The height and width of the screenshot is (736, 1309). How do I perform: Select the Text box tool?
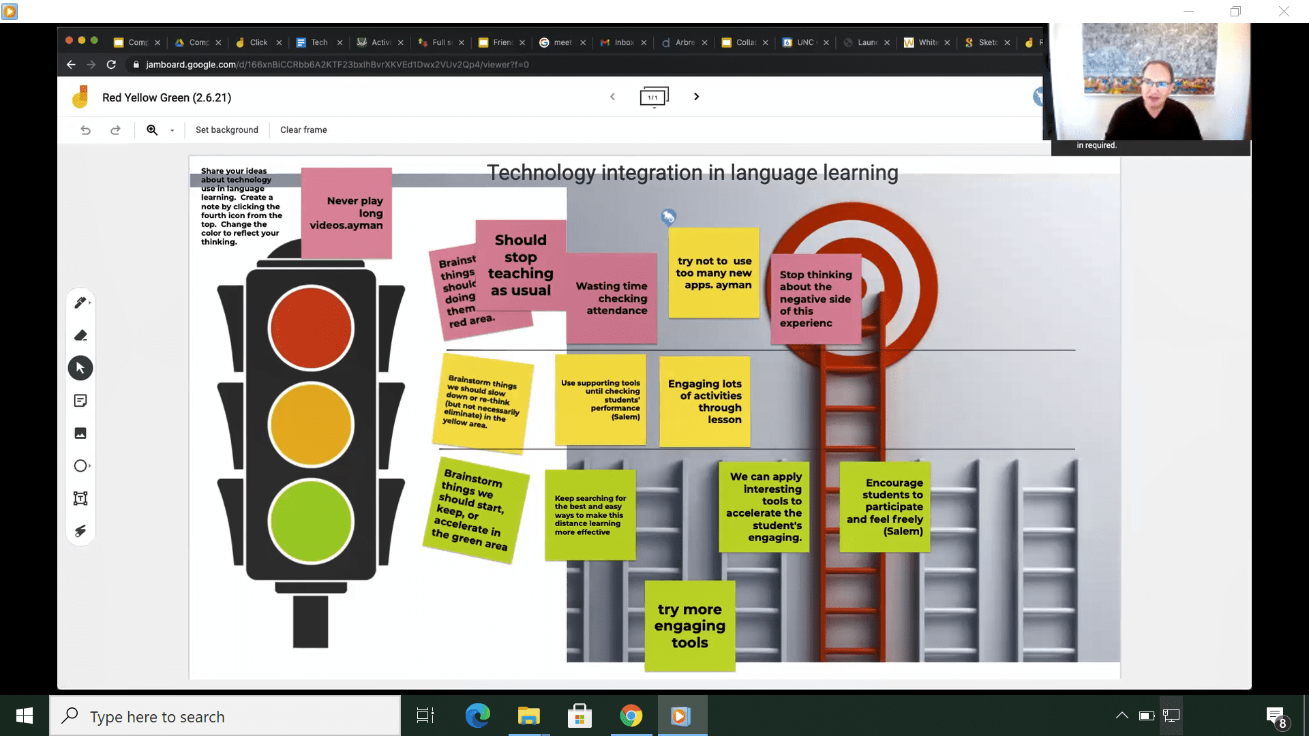pos(80,498)
